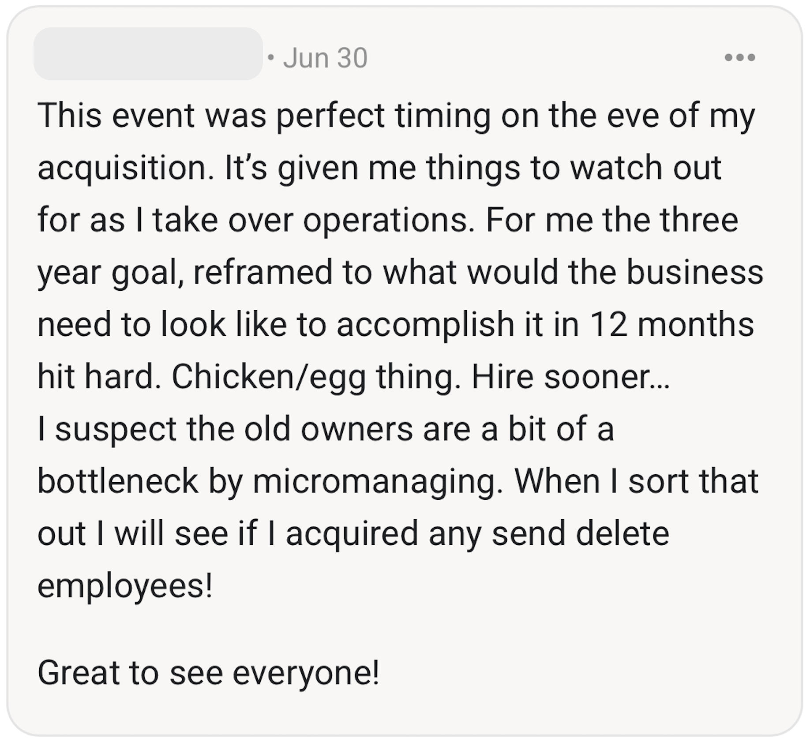Click the line starting 'This event was perfect'
The width and height of the screenshot is (810, 750).
pos(396,116)
